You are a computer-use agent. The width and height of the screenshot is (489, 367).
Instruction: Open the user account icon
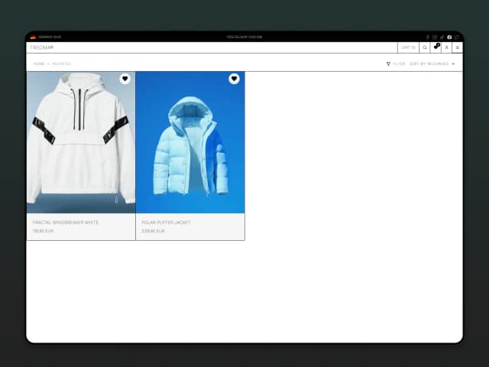[x=446, y=47]
